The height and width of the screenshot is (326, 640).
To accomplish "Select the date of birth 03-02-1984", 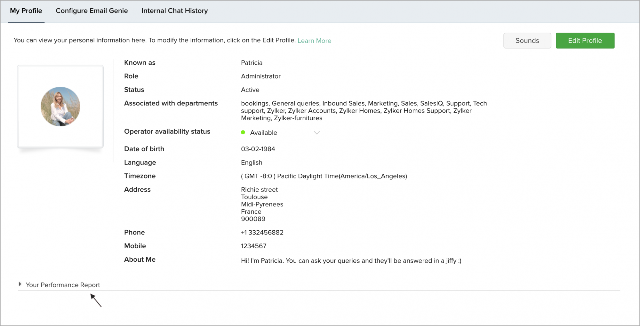I will (x=258, y=149).
